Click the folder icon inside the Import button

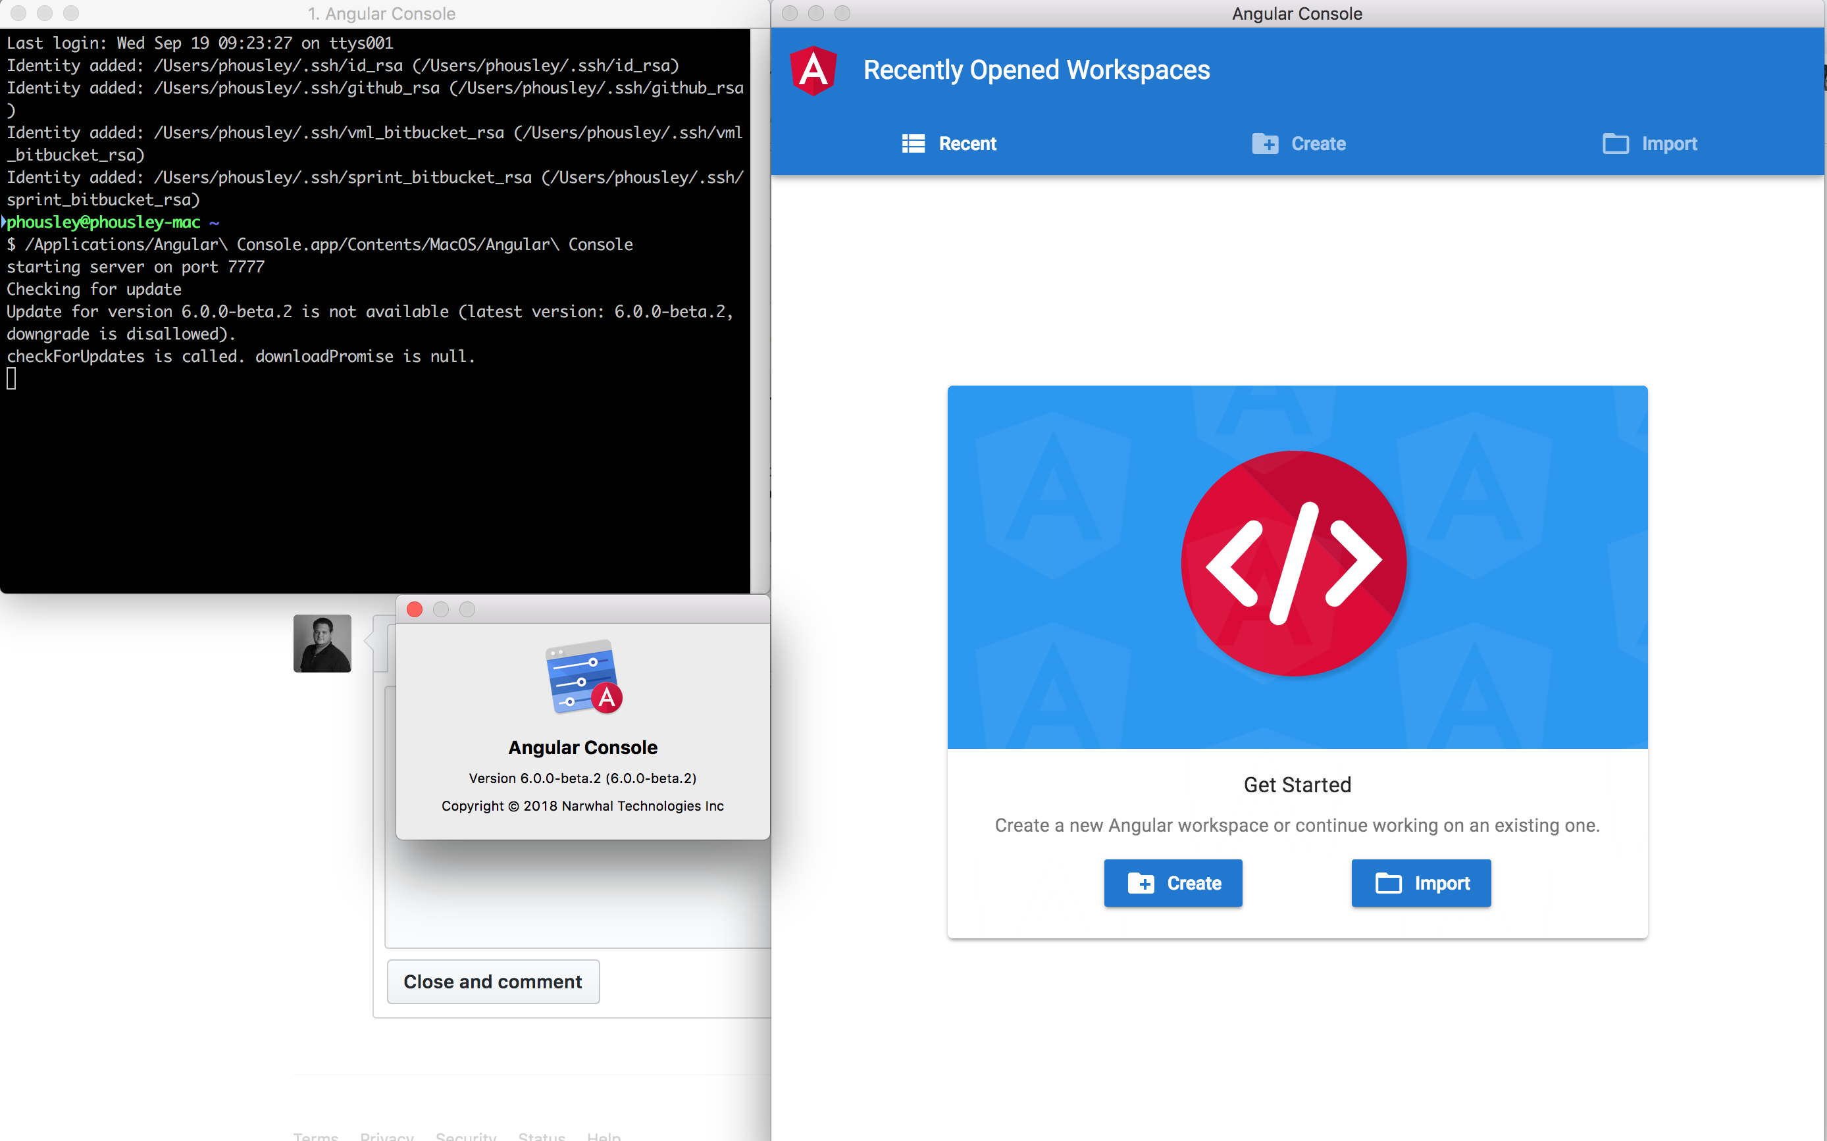point(1389,883)
